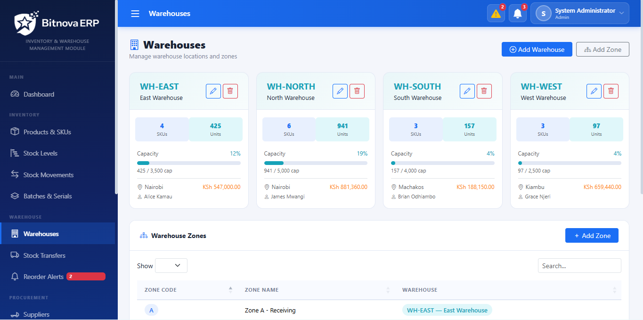Open Stock Transfers in sidebar
643x320 pixels.
[57, 255]
